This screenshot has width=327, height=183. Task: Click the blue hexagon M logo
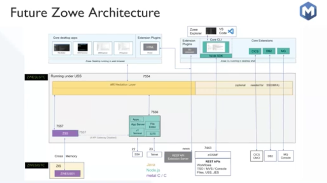(308, 11)
